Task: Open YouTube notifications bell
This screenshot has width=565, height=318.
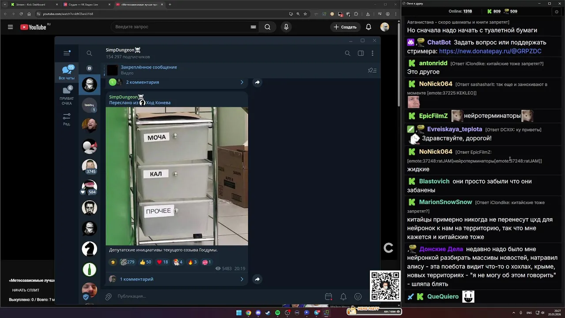Action: tap(369, 27)
